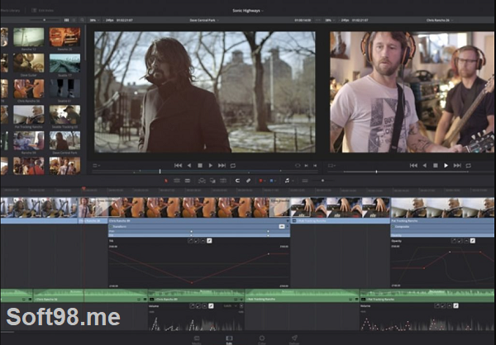Click the source viewer jog bar playhead
496x345 pixels.
(160, 172)
